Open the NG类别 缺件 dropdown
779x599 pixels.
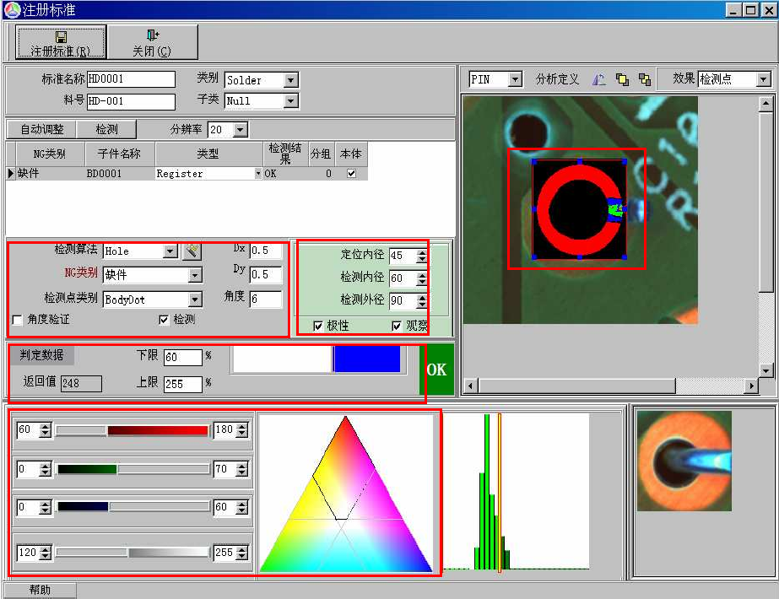[195, 275]
